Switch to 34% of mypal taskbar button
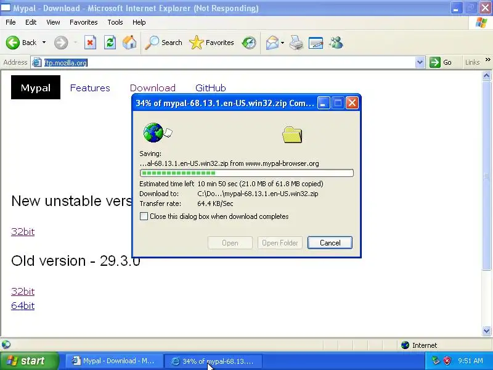The width and height of the screenshot is (493, 370). pyautogui.click(x=213, y=361)
